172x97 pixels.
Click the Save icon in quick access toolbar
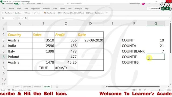16,13
